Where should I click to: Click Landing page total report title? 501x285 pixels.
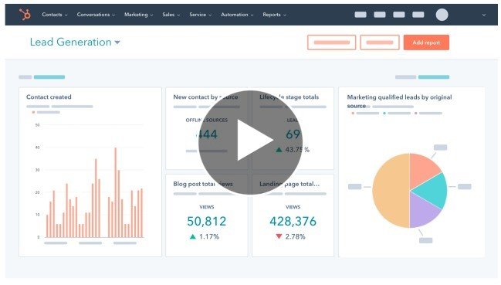coord(289,184)
